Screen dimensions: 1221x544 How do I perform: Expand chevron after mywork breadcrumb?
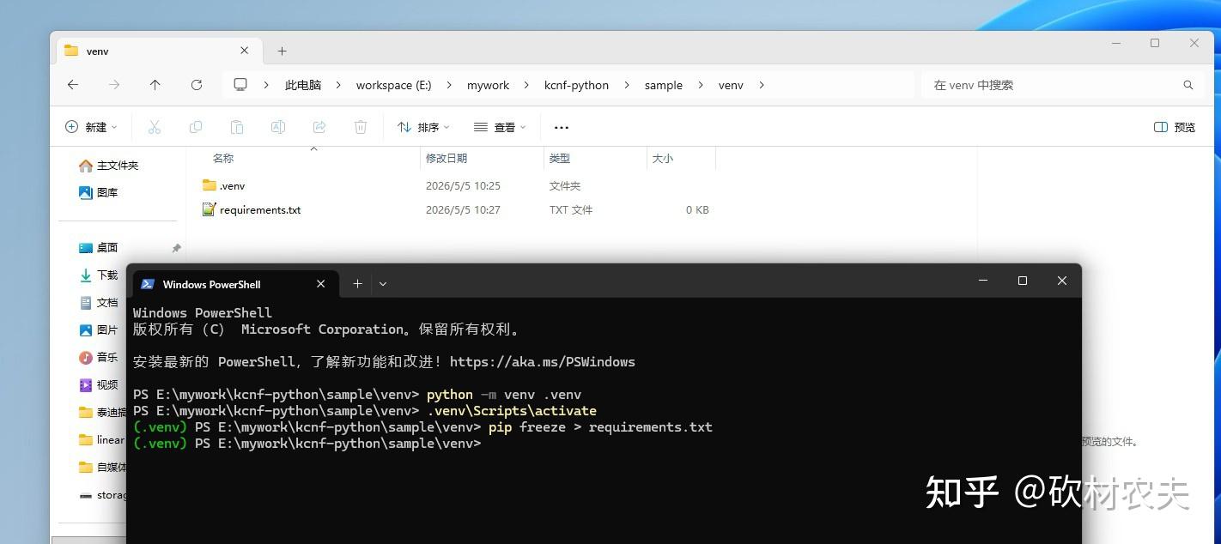coord(525,85)
